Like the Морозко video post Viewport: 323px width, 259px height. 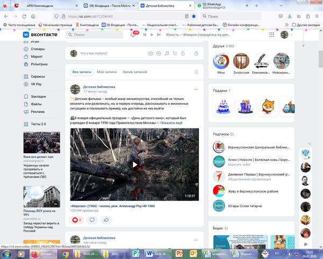point(76,220)
